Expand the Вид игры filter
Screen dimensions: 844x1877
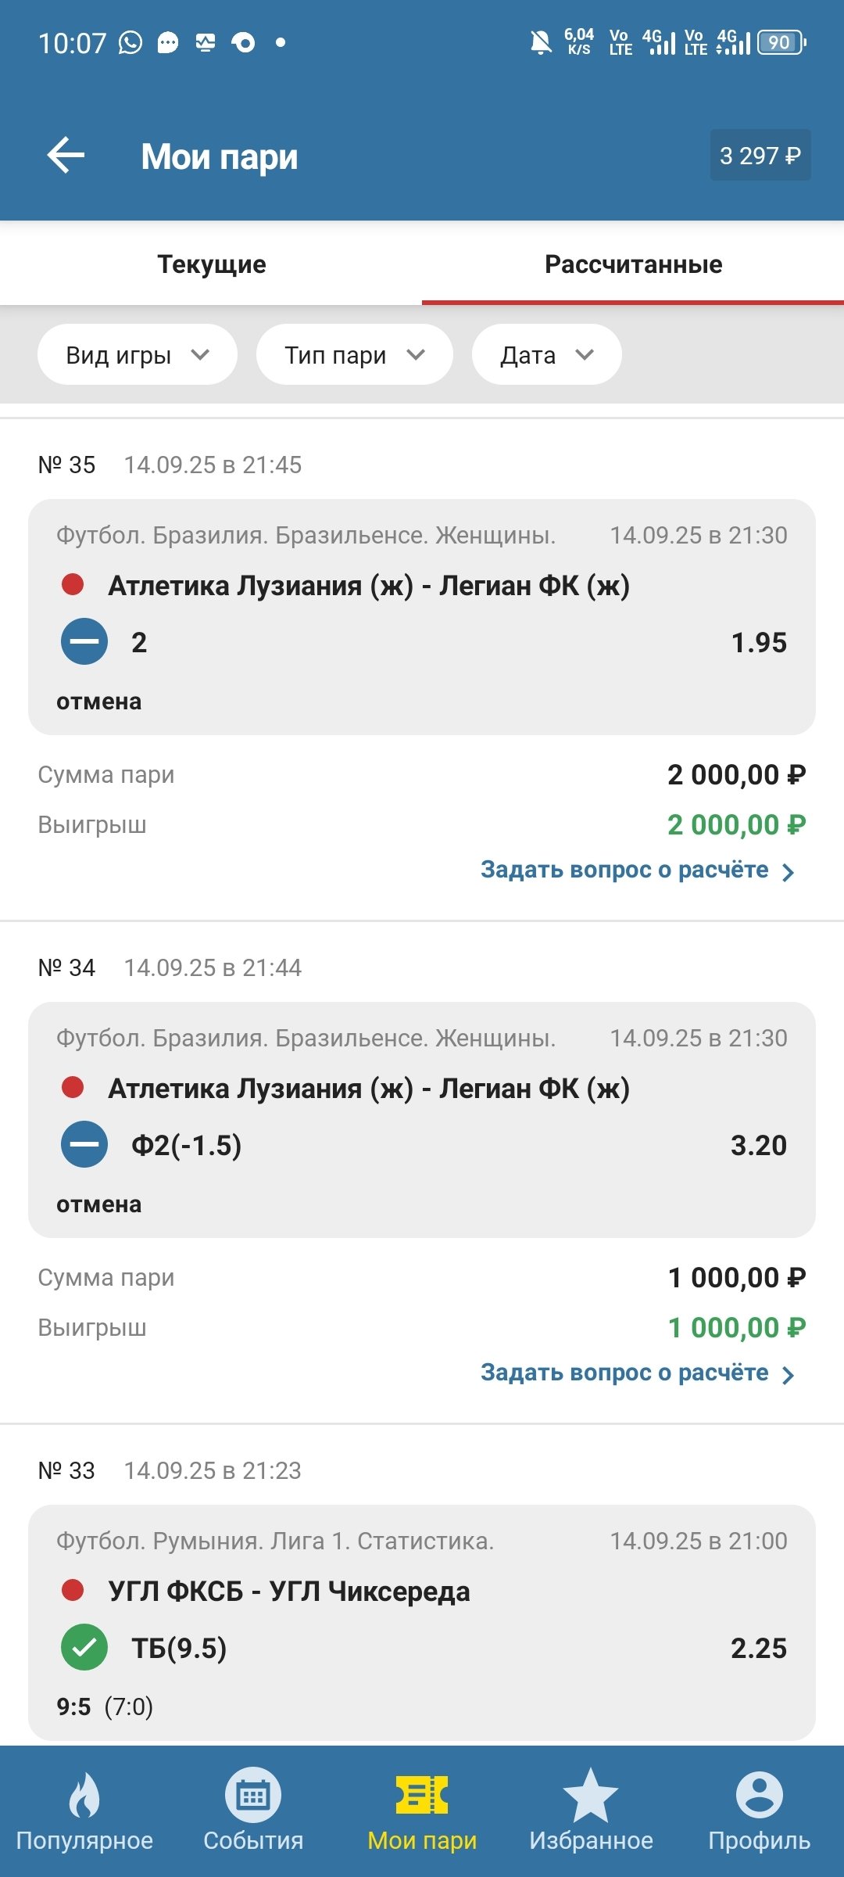coord(138,355)
